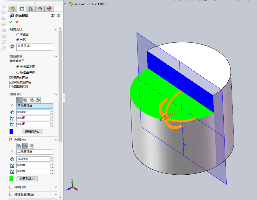Click reverse direction arrow beside 前视基准面
The width and height of the screenshot is (257, 200).
tap(12, 106)
